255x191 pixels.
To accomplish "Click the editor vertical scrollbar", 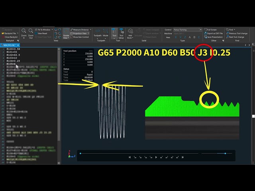I will pyautogui.click(x=59, y=105).
